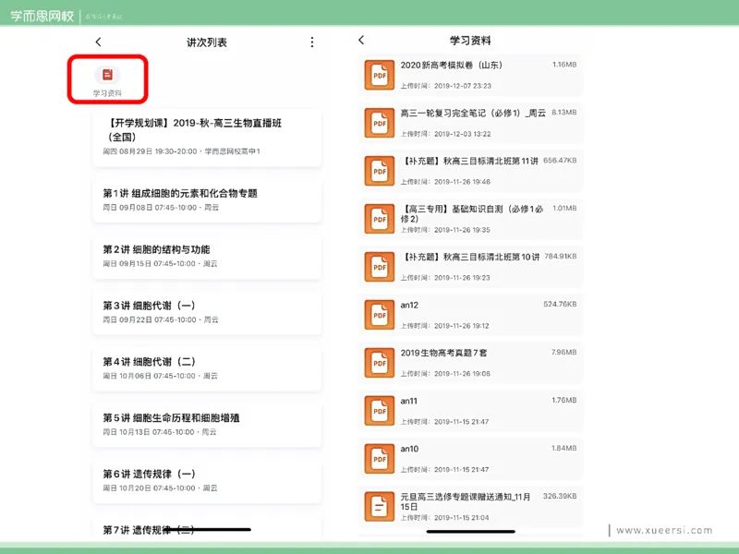The image size is (739, 554).
Task: Select file name 2020新高考模拟卷（山东）
Action: (x=451, y=65)
